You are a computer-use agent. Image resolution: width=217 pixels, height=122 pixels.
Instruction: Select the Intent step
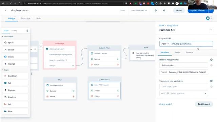pyautogui.click(x=15, y=57)
